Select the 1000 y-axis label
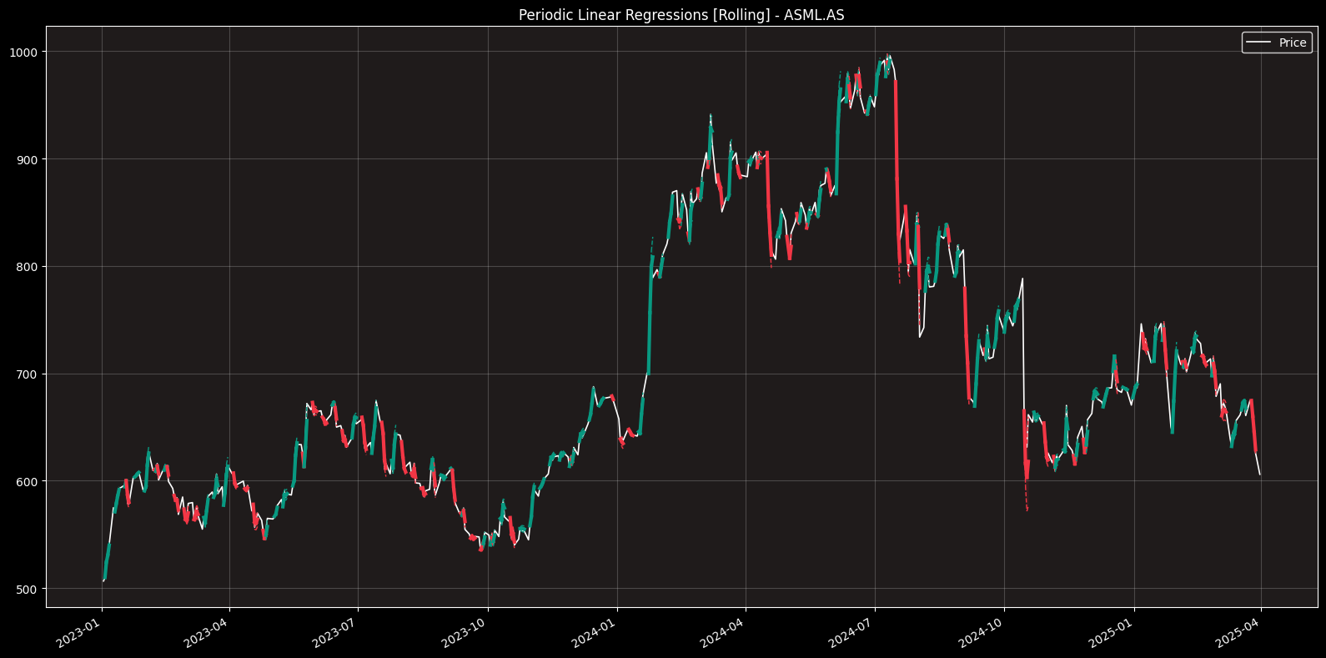The width and height of the screenshot is (1326, 658). (23, 52)
